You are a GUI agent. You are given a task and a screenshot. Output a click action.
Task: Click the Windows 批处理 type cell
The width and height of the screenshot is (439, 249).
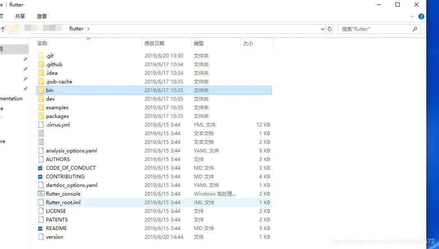point(215,194)
